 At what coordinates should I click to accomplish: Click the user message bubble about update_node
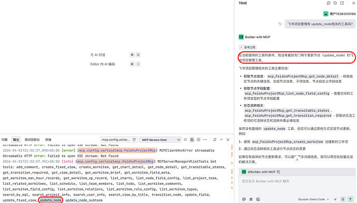coord(320,24)
